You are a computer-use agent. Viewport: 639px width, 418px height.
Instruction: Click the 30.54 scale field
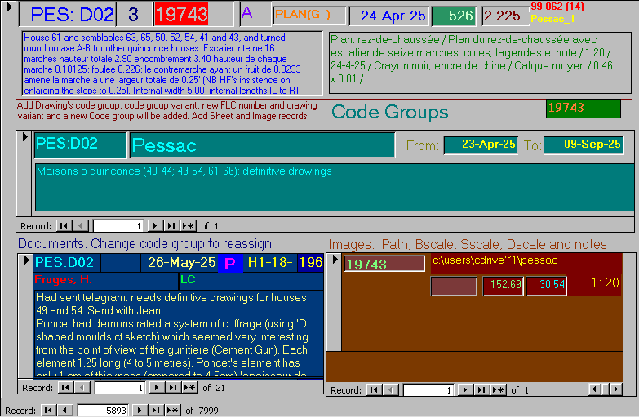[547, 285]
